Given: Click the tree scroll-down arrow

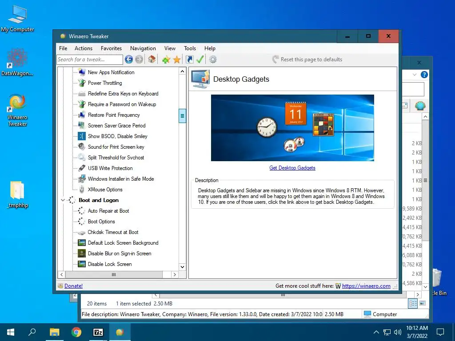Looking at the screenshot, I should [x=182, y=267].
